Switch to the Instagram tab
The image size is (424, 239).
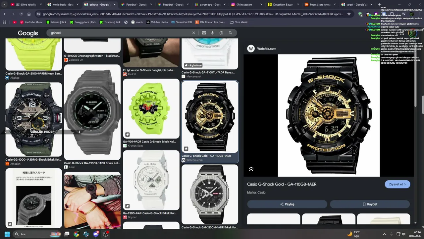[246, 5]
